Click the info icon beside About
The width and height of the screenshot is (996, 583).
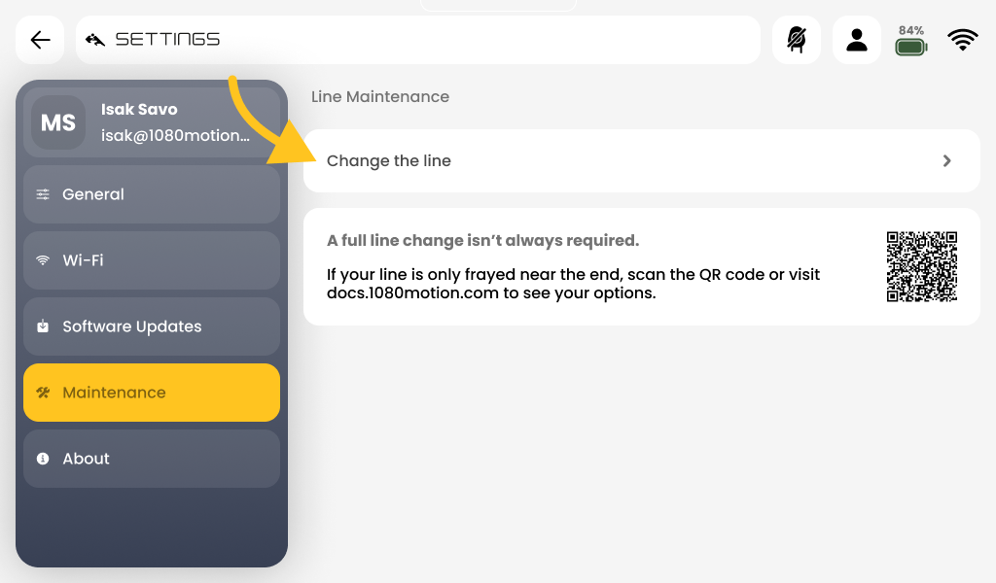click(43, 459)
